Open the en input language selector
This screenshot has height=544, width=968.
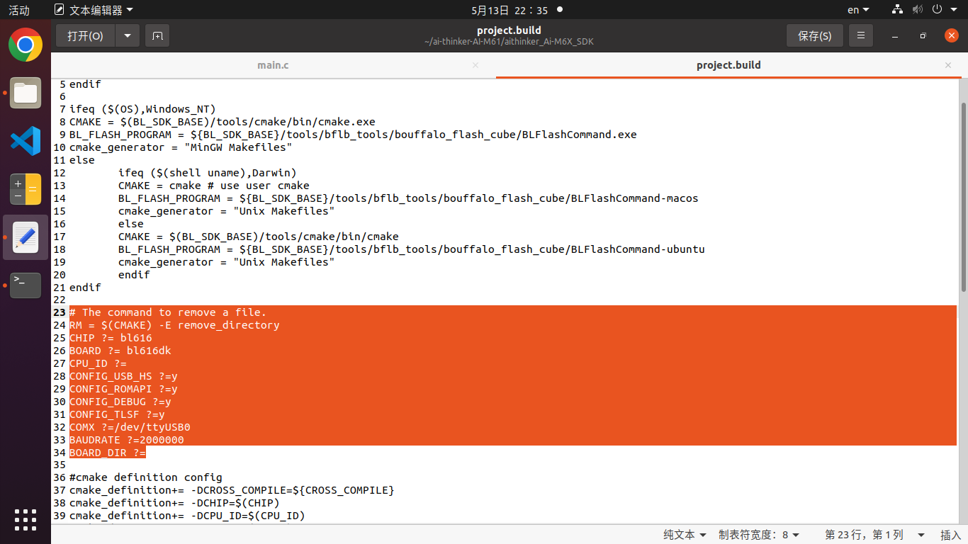point(858,10)
